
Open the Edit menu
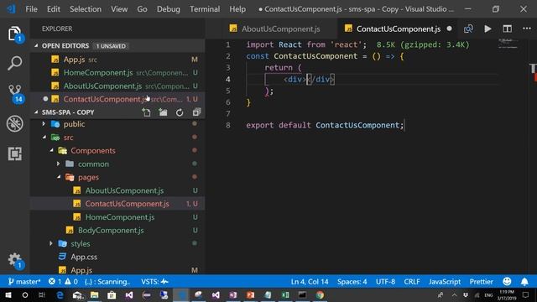54,9
